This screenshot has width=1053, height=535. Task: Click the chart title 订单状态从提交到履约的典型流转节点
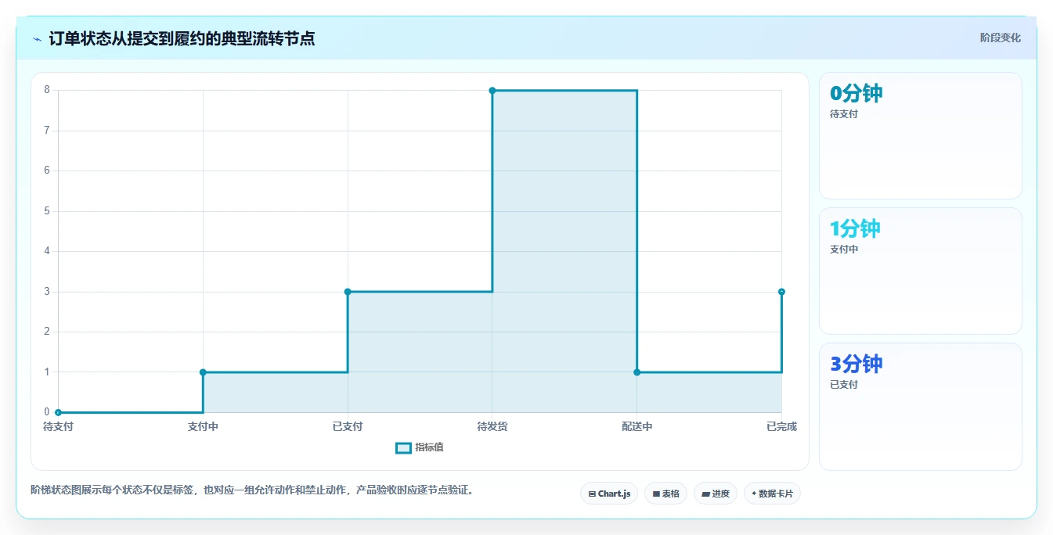click(x=182, y=38)
